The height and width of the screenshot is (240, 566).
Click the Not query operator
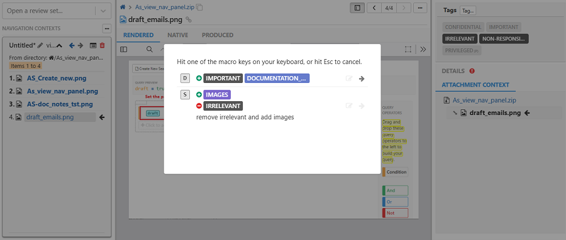396,213
